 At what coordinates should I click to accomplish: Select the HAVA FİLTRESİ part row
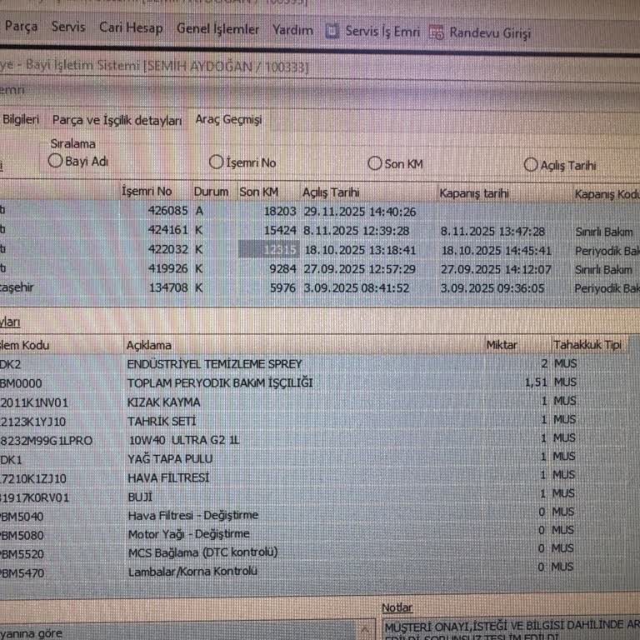(314, 477)
